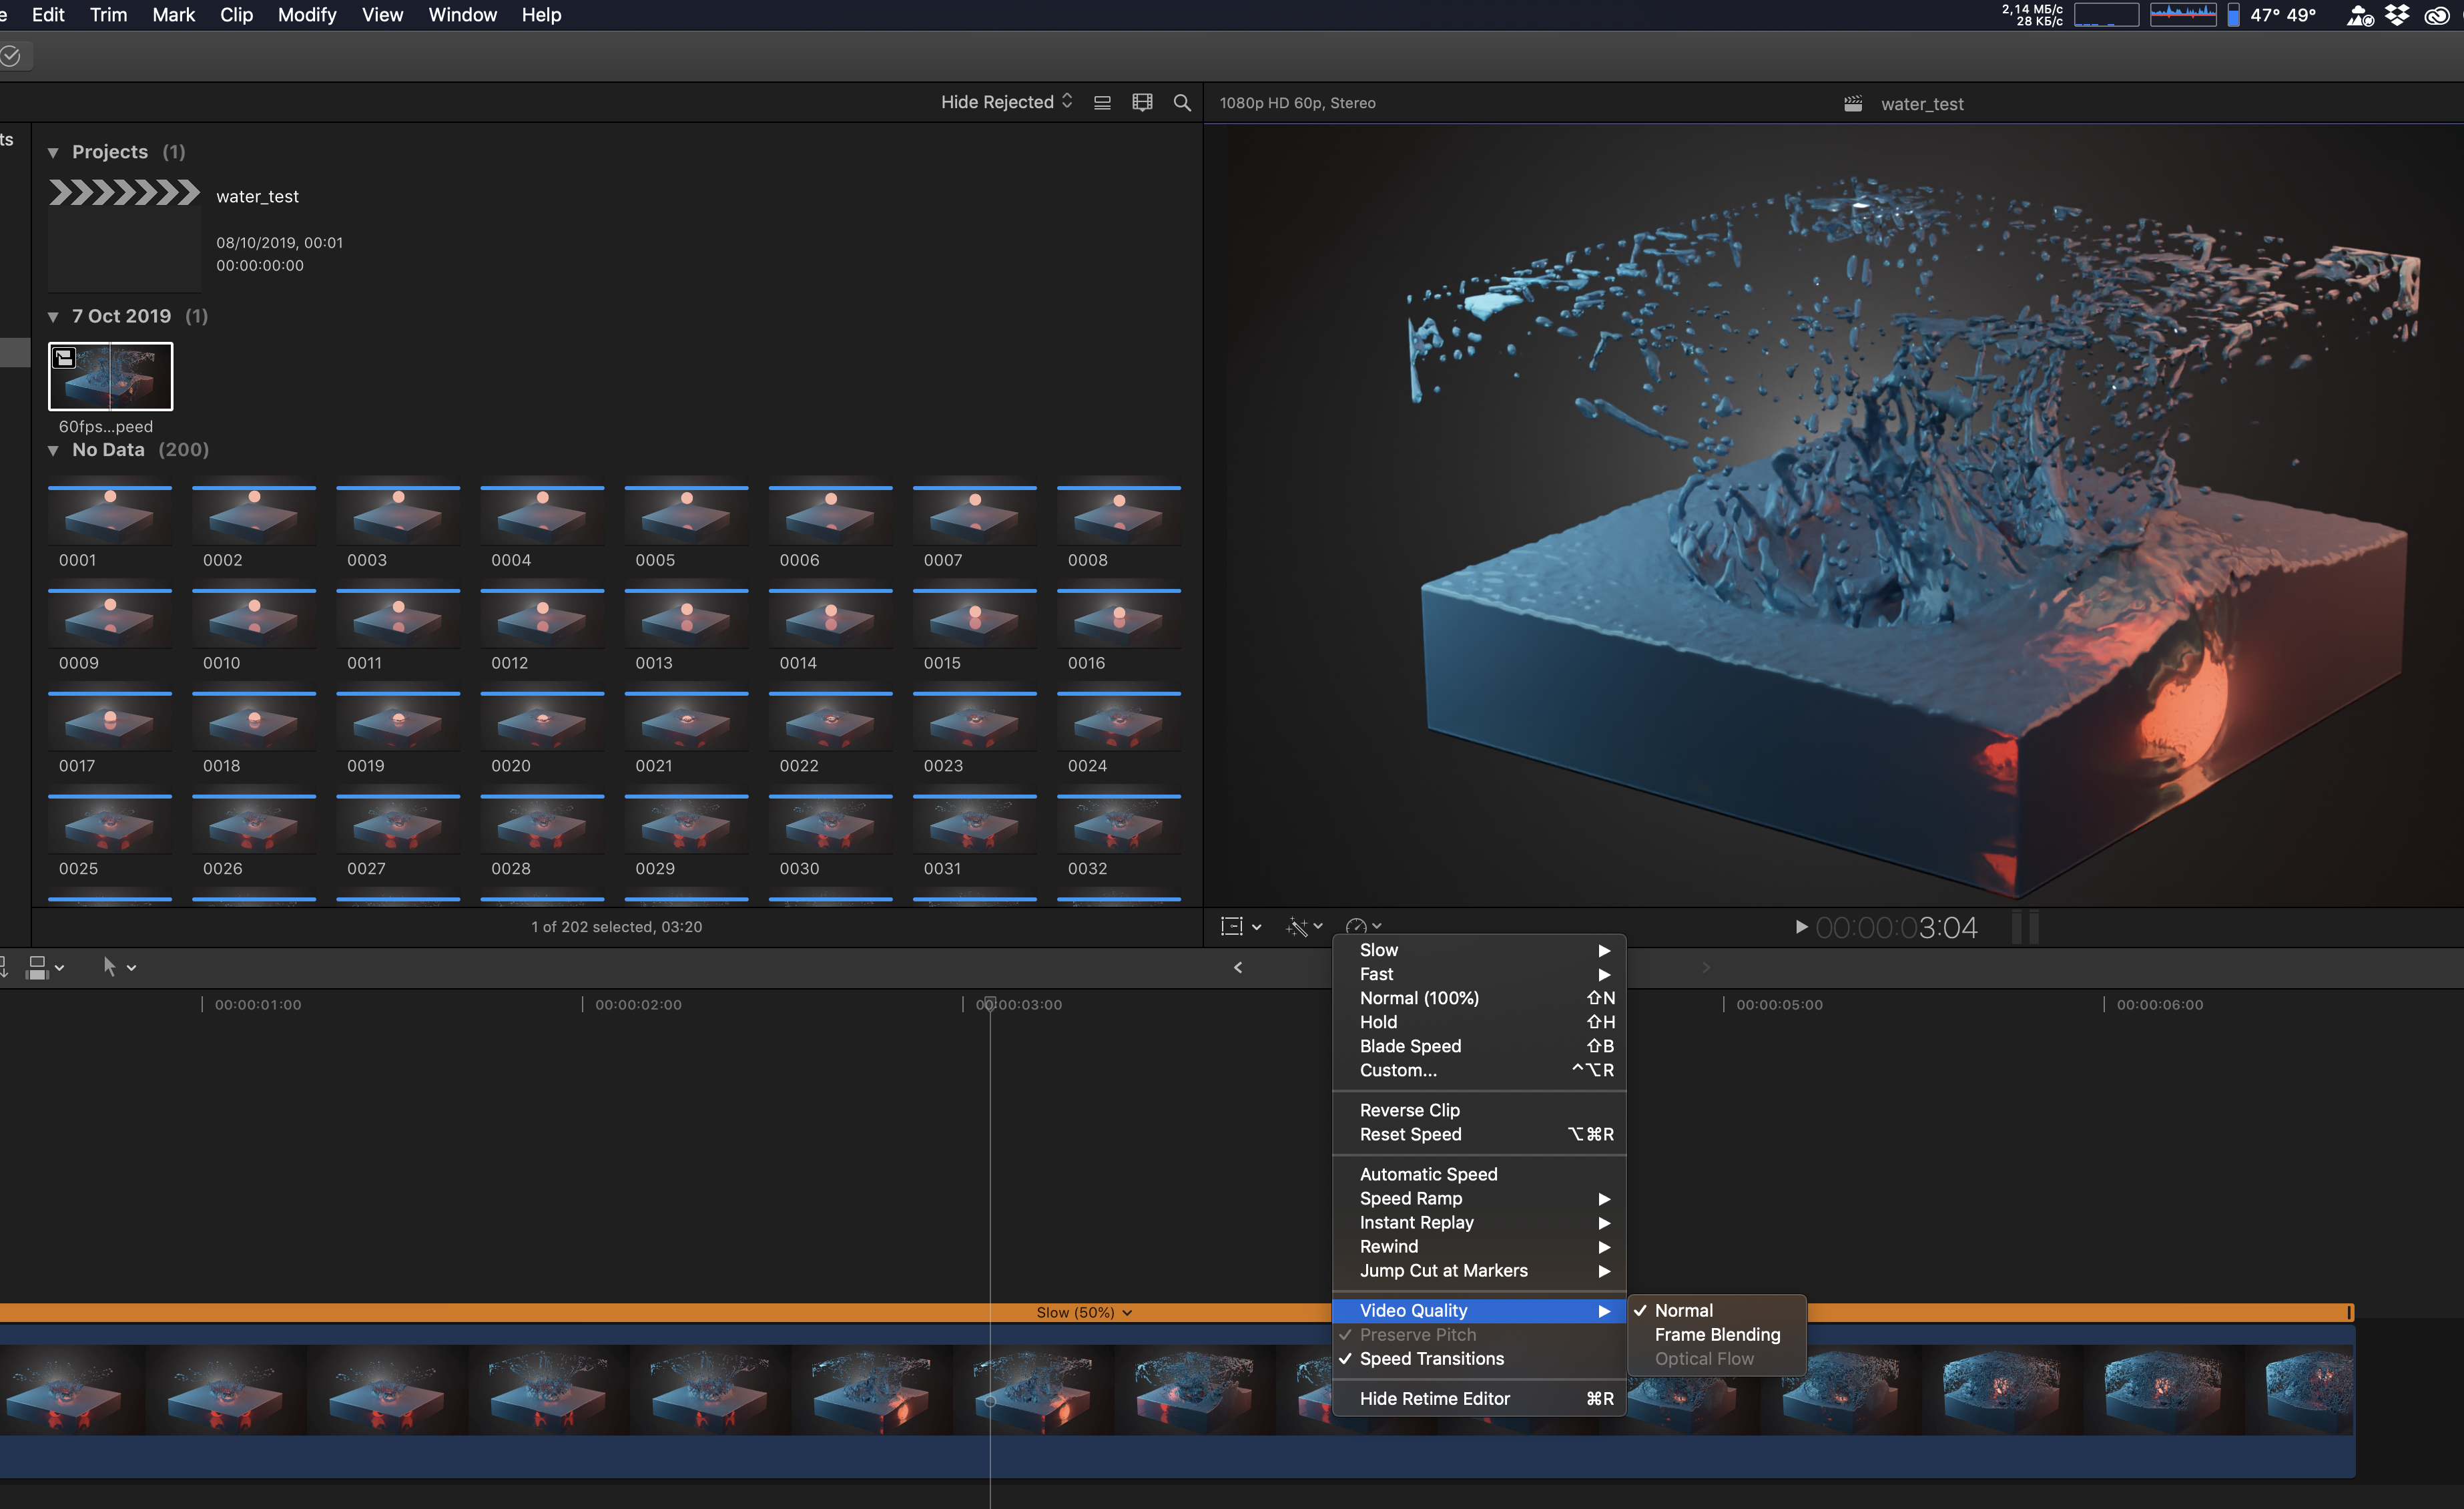Open the Select tool dropdown chevron
Image resolution: width=2464 pixels, height=1509 pixels.
pos(132,967)
